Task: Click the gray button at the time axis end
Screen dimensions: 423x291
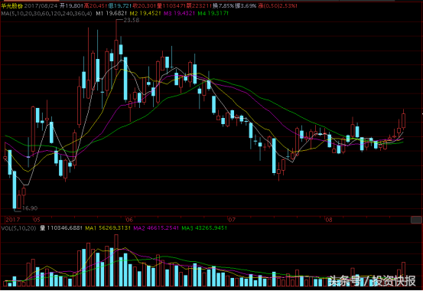Action: pos(416,220)
